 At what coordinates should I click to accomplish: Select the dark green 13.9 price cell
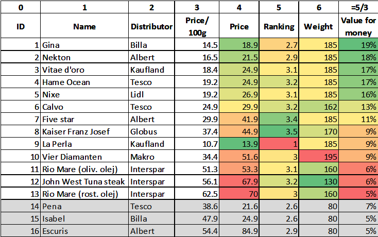239,144
